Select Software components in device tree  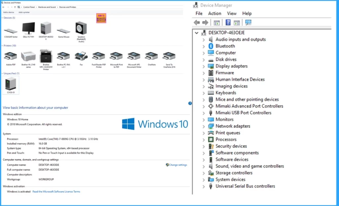pyautogui.click(x=237, y=153)
